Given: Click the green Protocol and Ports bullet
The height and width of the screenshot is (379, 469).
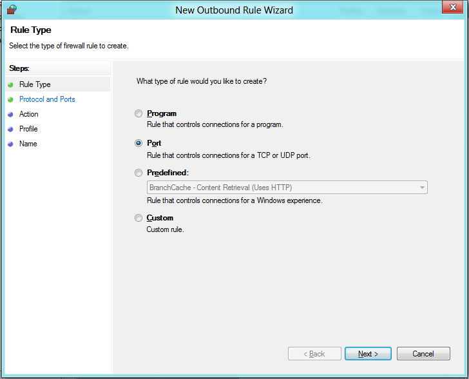Looking at the screenshot, I should click(10, 99).
